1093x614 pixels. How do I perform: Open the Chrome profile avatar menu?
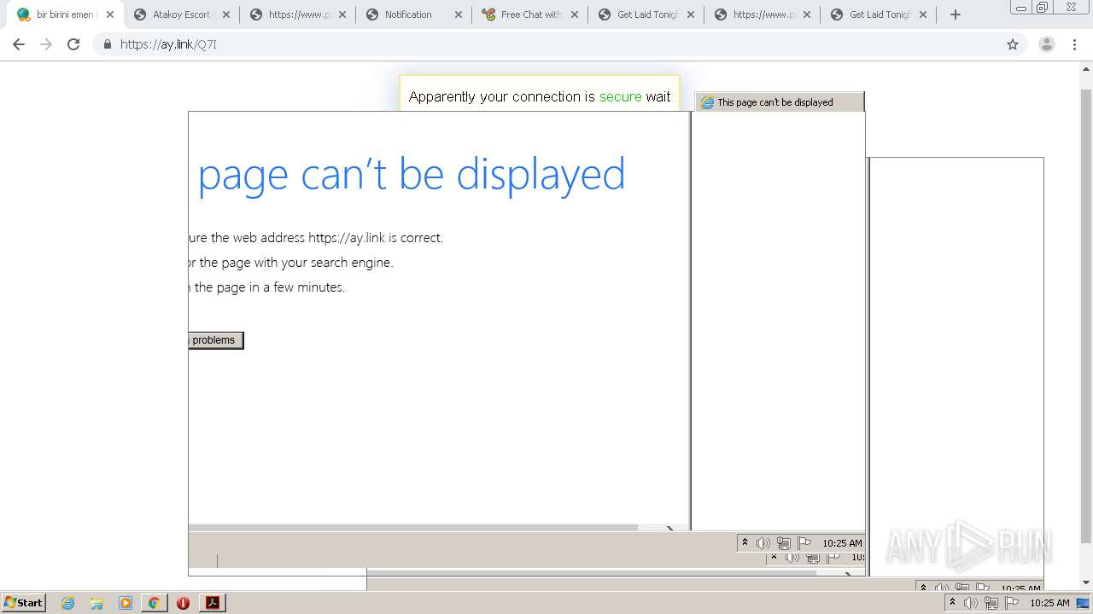(1046, 44)
